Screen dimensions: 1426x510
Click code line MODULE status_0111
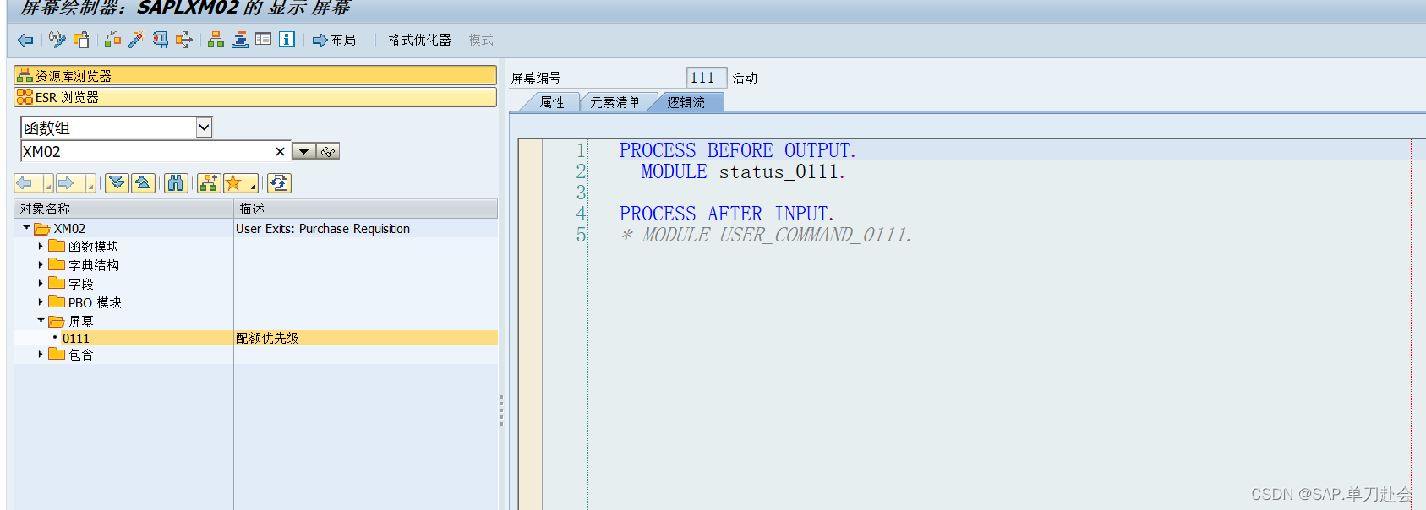coord(742,171)
